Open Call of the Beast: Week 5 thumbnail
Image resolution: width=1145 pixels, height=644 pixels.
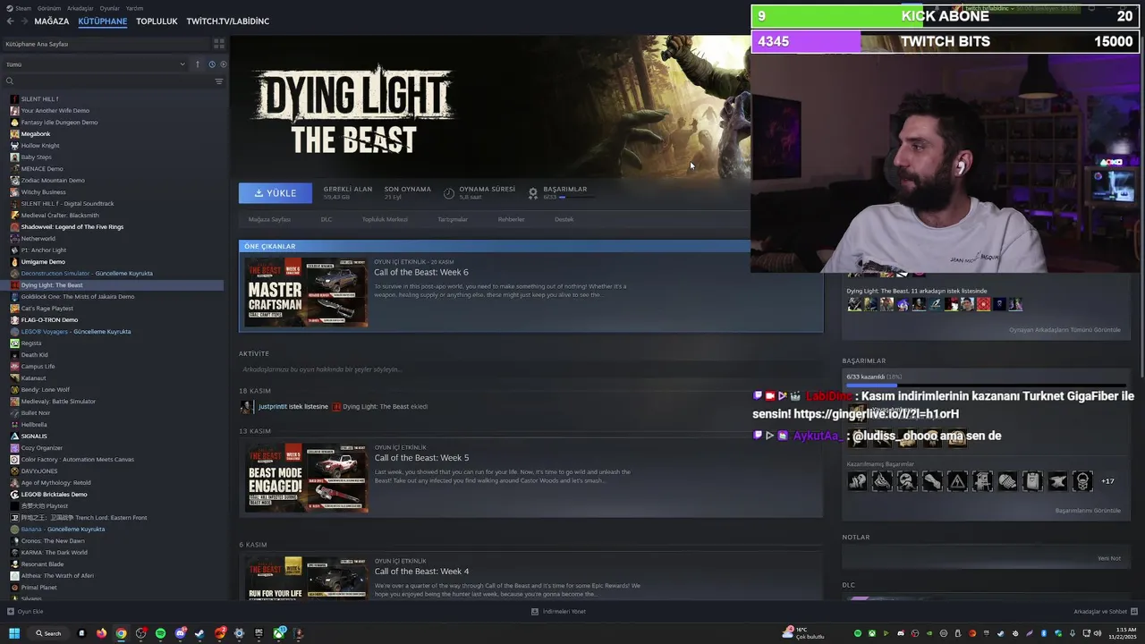tap(307, 478)
